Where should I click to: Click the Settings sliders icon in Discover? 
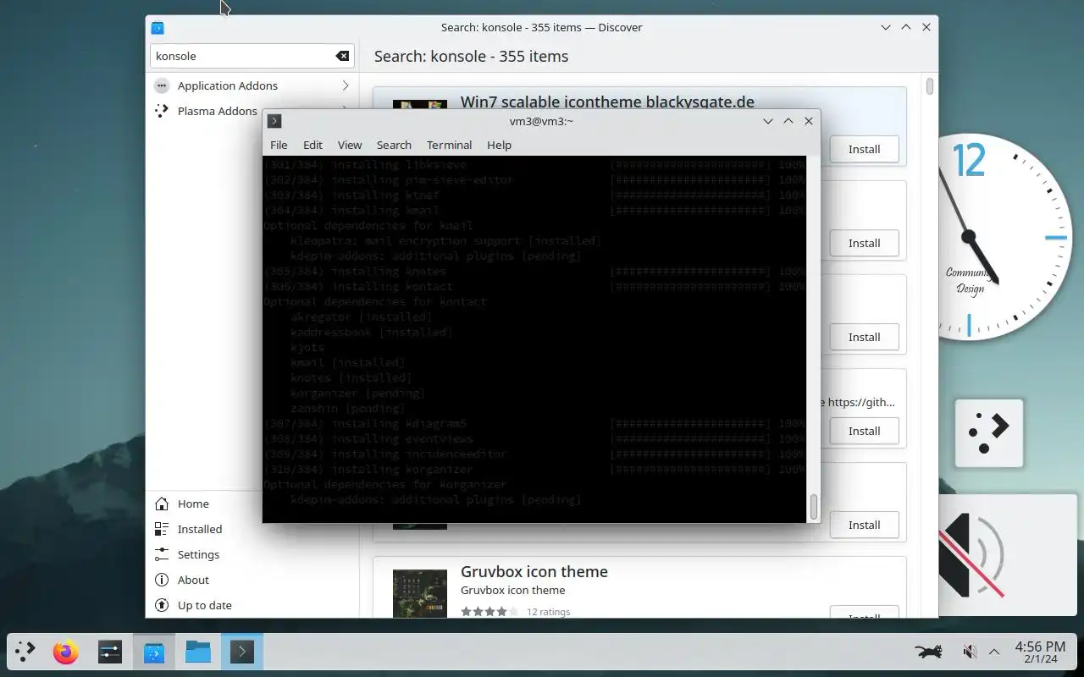(x=161, y=554)
